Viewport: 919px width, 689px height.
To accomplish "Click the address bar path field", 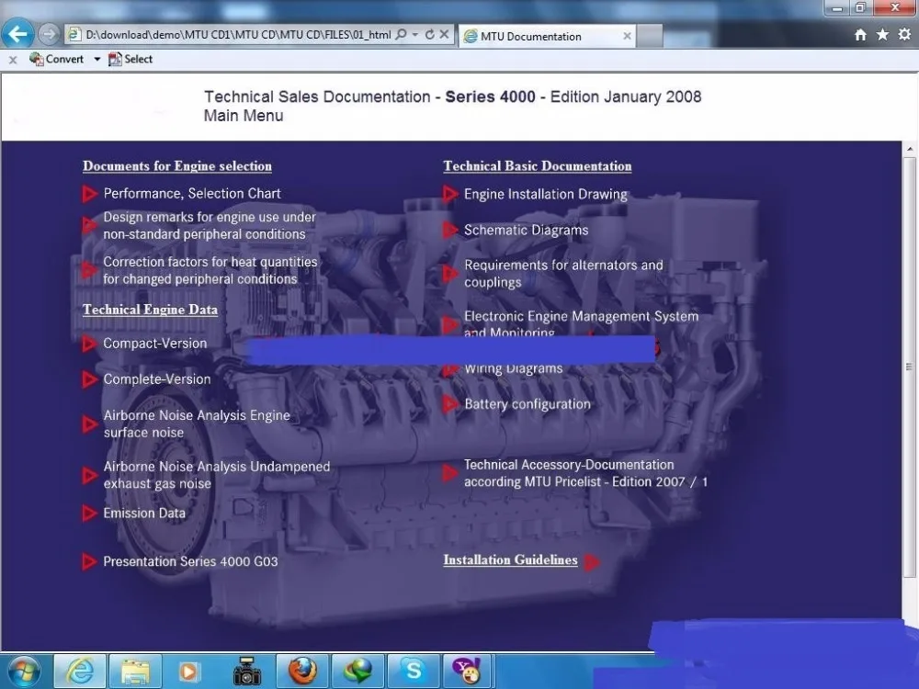I will 238,35.
